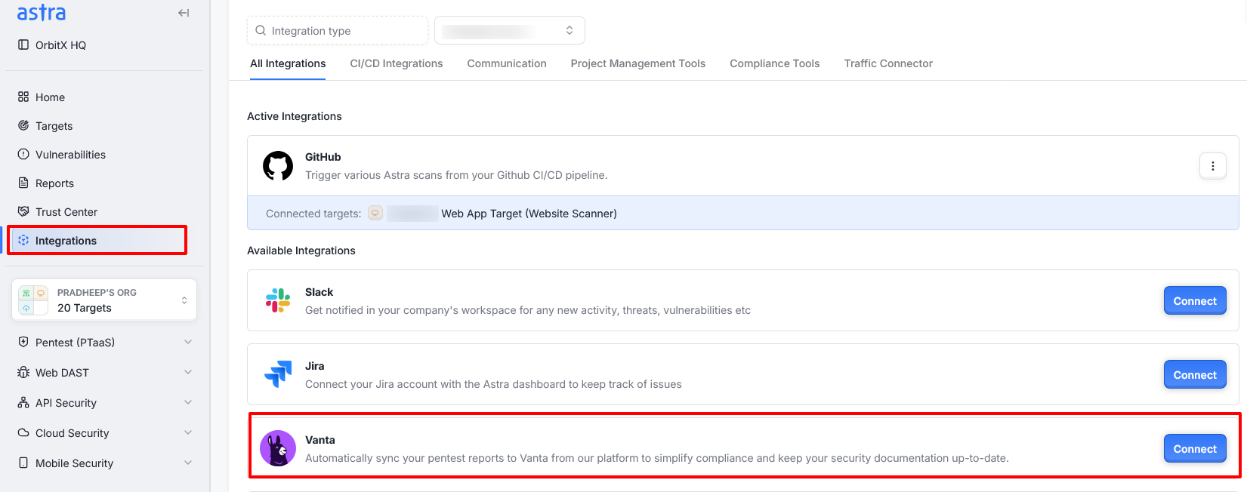Screen dimensions: 1247x492
Task: Select the All Integrations tab
Action: point(288,64)
